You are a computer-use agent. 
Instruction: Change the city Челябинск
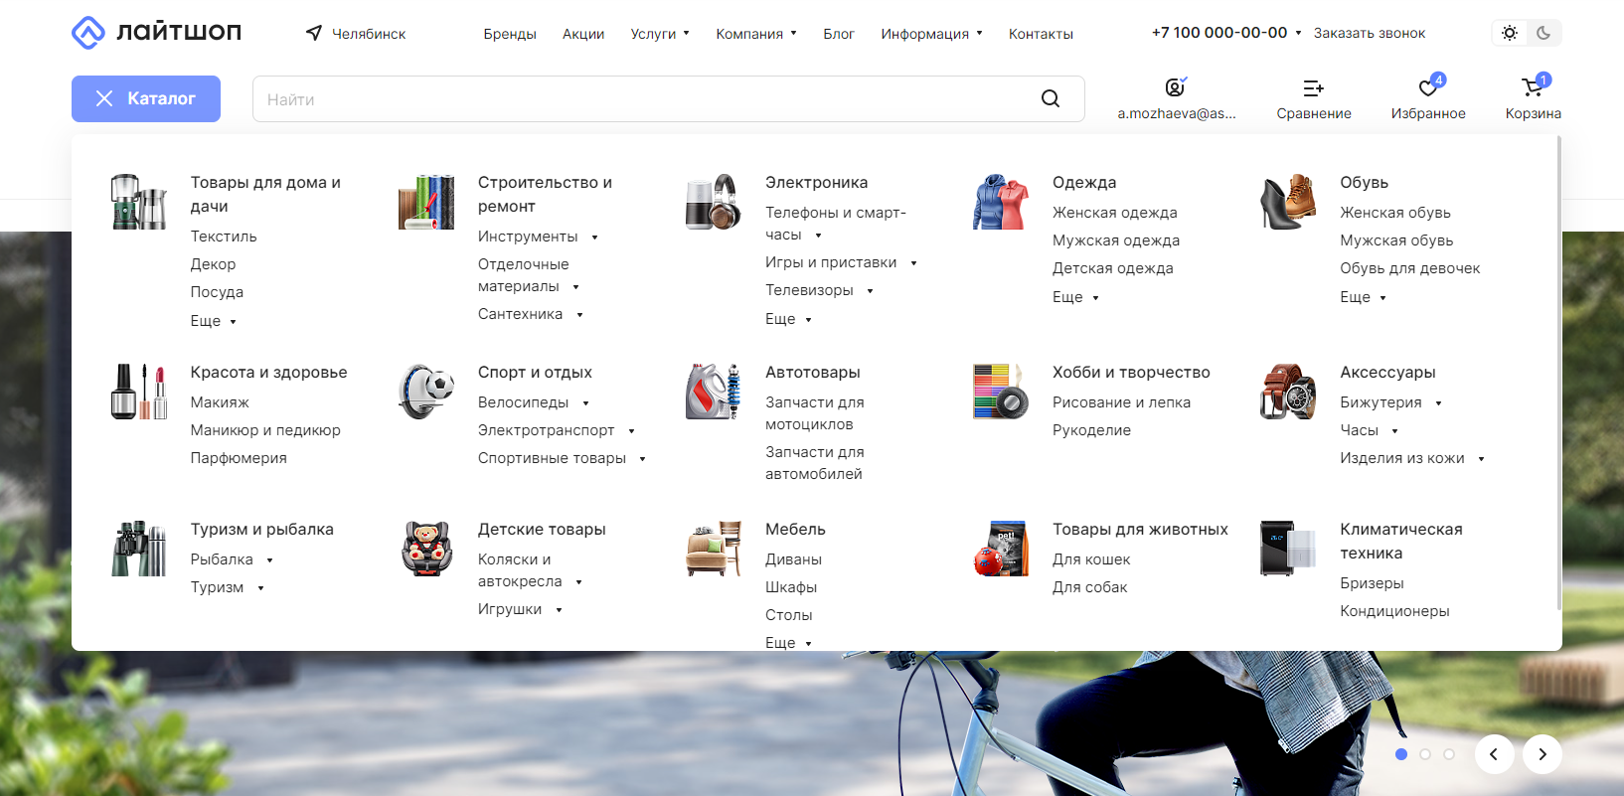click(369, 34)
